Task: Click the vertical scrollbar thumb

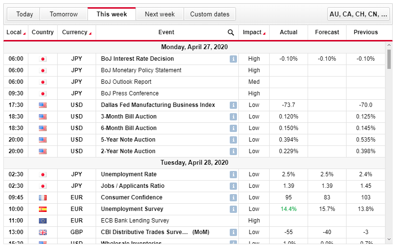Action: pyautogui.click(x=389, y=59)
